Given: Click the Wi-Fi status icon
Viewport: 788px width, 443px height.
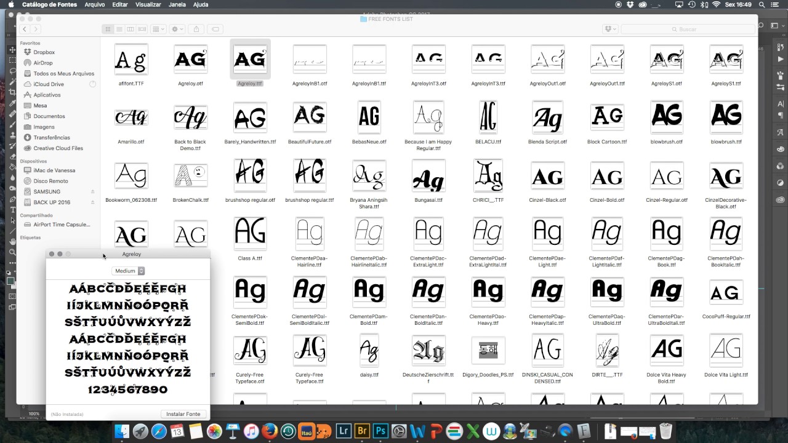Looking at the screenshot, I should click(717, 4).
